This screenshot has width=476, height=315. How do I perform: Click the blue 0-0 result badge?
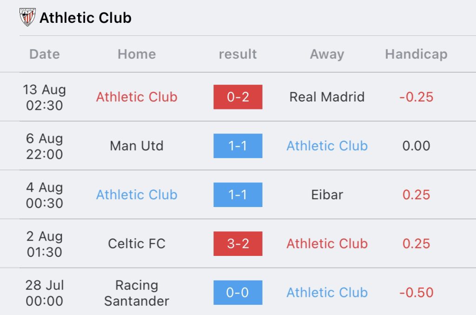click(x=238, y=293)
